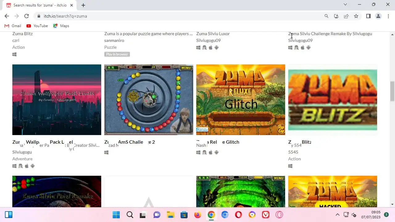Click 'Action' genre under 5545

coord(294,159)
